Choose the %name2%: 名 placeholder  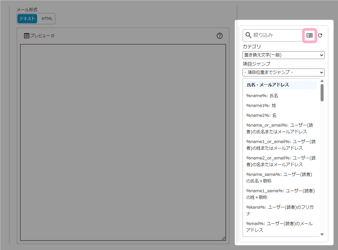pyautogui.click(x=261, y=115)
